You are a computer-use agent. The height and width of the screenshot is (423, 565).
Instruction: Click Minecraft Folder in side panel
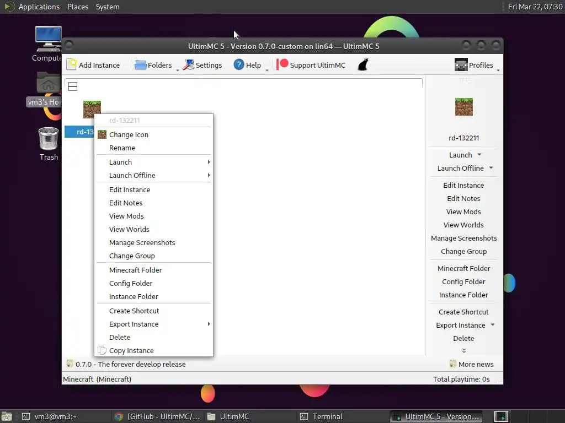coord(463,269)
